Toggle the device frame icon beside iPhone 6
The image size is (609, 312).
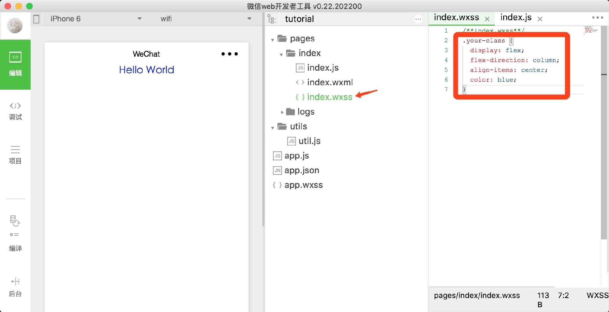(36, 19)
